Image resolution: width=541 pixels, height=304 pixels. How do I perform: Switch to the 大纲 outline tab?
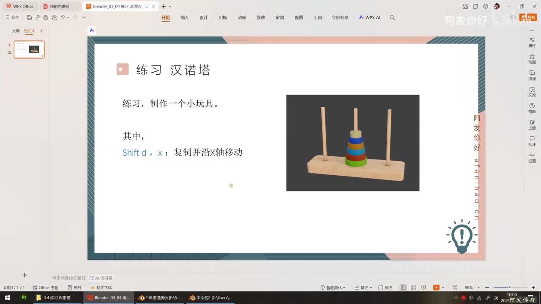click(x=16, y=31)
